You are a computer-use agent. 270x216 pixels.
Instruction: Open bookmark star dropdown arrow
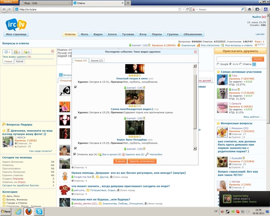point(183,9)
